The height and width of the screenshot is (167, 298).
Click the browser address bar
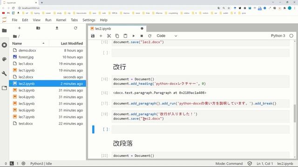118,8
